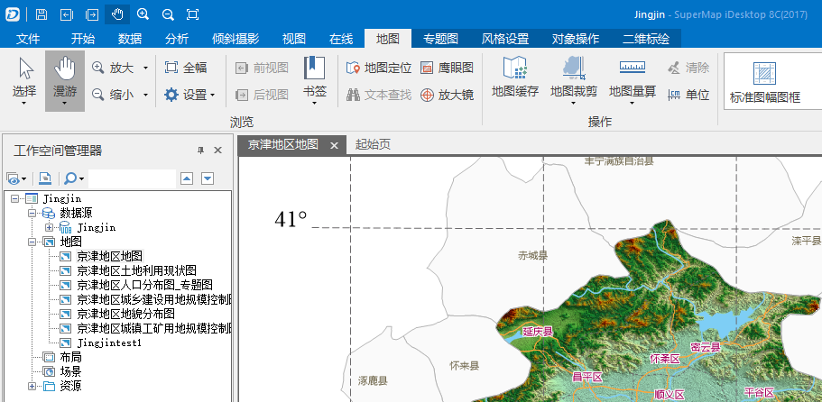Click the save icon in quick access toolbar
The width and height of the screenshot is (822, 402).
pos(42,14)
